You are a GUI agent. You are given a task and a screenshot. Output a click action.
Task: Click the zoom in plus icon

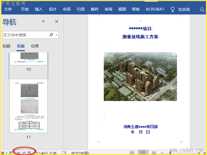[x=199, y=153]
